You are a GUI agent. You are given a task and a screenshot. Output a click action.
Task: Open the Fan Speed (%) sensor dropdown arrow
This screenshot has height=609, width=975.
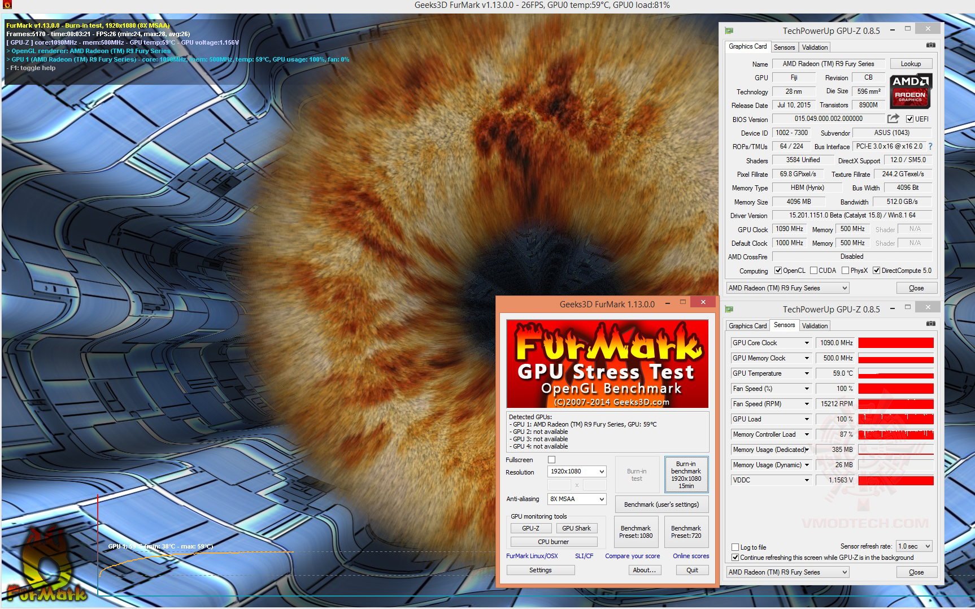pyautogui.click(x=807, y=389)
